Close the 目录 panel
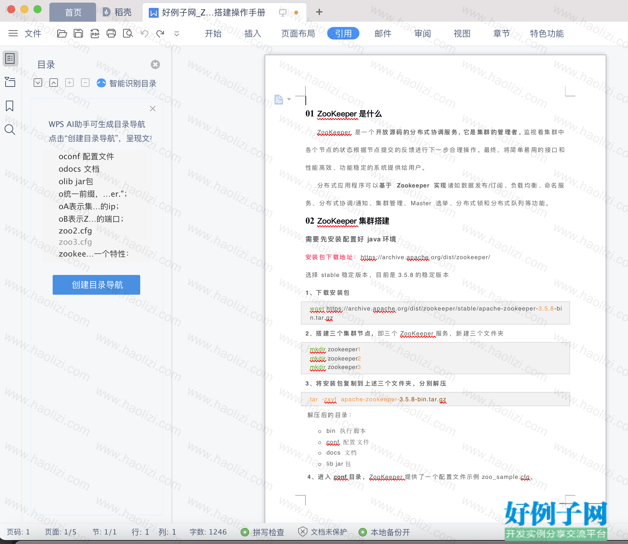The image size is (628, 544). pos(155,64)
